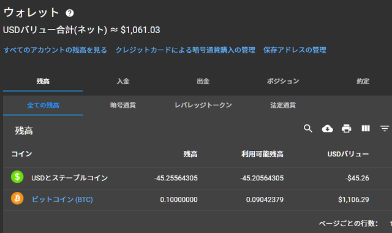Image resolution: width=392 pixels, height=233 pixels.
Task: Switch to the 入金 deposit tab
Action: coord(123,81)
